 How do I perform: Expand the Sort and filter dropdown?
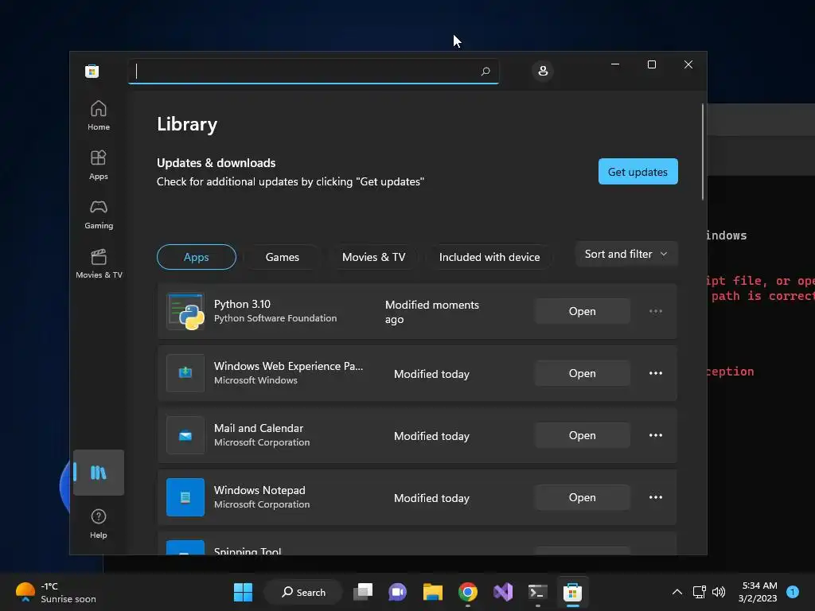(626, 254)
